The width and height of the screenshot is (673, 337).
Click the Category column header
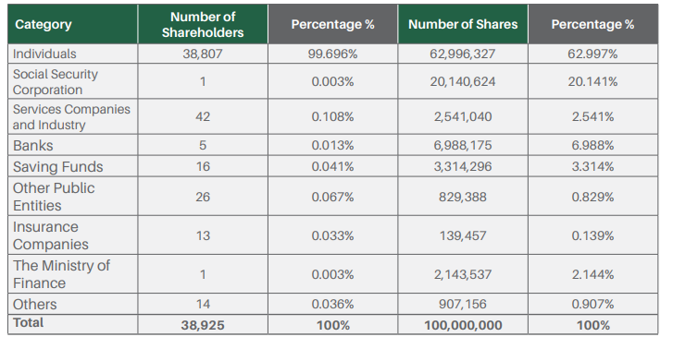pos(72,24)
